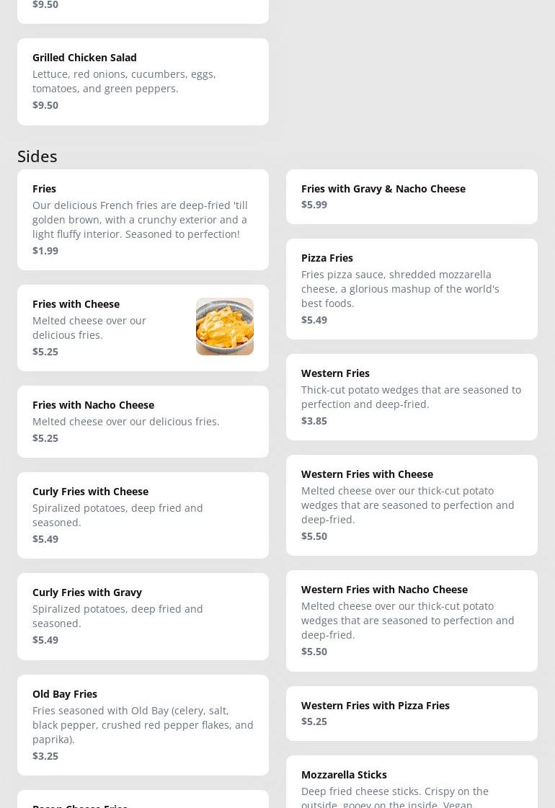The width and height of the screenshot is (555, 808).
Task: Open the Western Fries item
Action: tap(412, 397)
